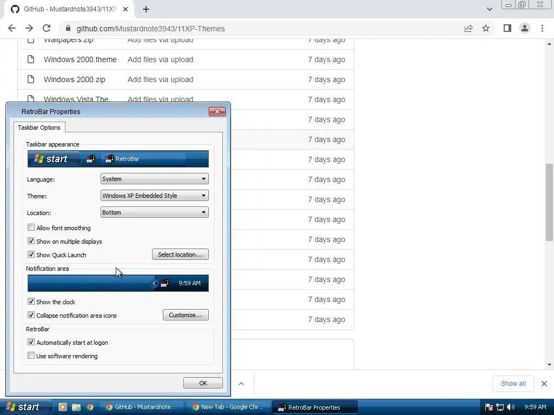Switch to New Tab - Google Chrome taskbar button
The width and height of the screenshot is (554, 415).
228,407
